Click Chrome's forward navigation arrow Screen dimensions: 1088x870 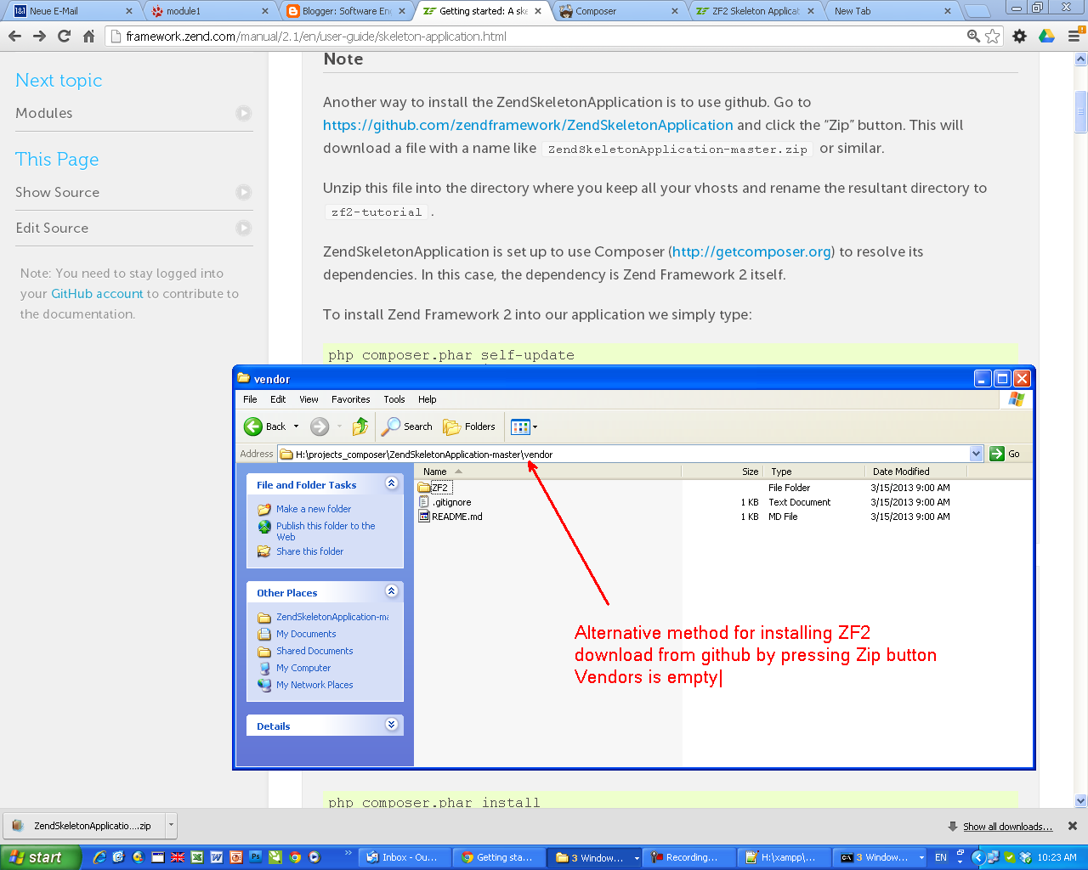pyautogui.click(x=39, y=37)
